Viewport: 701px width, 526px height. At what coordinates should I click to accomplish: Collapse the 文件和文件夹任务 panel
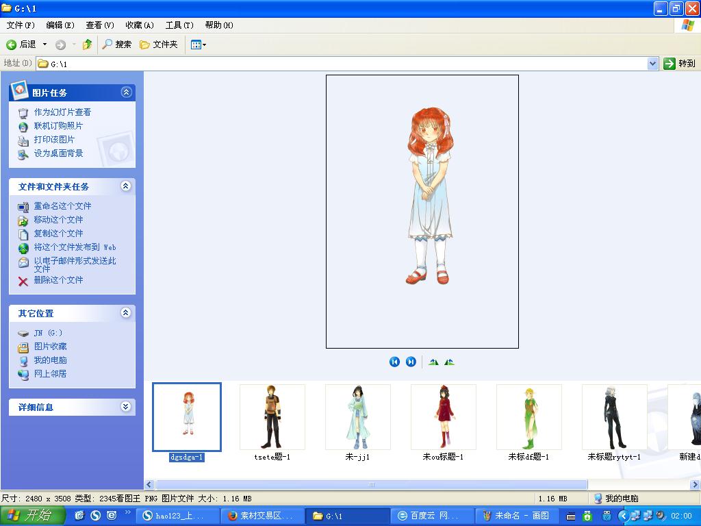click(126, 186)
